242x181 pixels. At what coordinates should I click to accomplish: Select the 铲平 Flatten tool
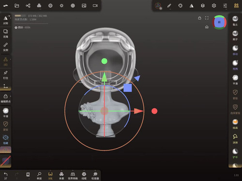pyautogui.click(x=235, y=153)
